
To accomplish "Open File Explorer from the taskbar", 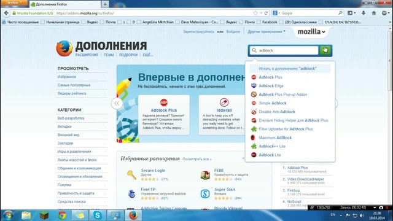I will 26,215.
